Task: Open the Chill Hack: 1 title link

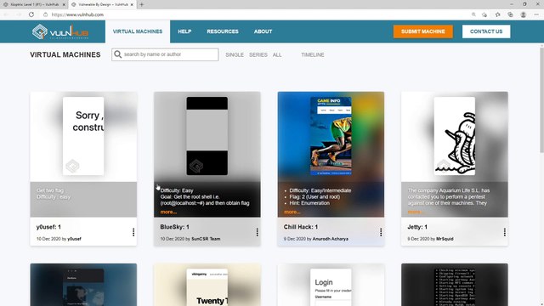Action: pyautogui.click(x=301, y=227)
